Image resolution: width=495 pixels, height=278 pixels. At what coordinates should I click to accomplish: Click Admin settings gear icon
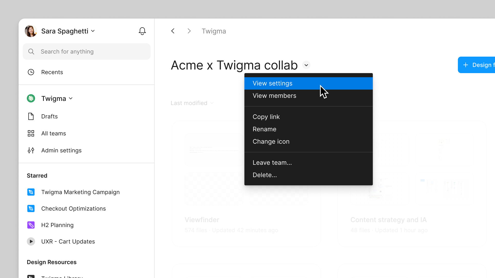pos(31,150)
